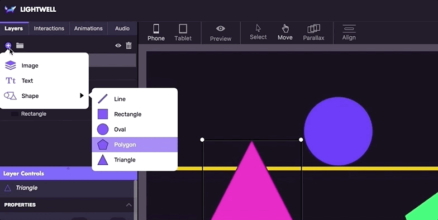The image size is (438, 220).
Task: Create a new folder with folder icon
Action: (x=20, y=46)
